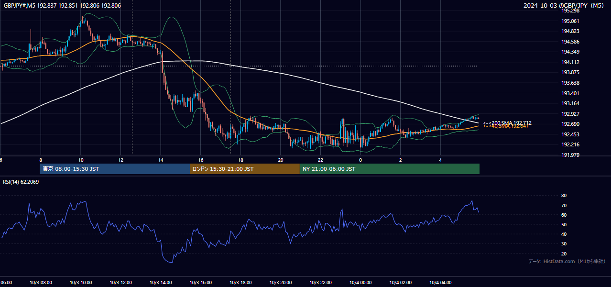Screen dimensions: 611x287
Task: Click the 10/3 12:00 time axis label
Action: 120,283
